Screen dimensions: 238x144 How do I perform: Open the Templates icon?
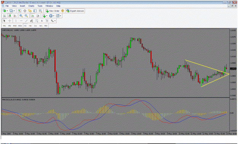[58, 16]
